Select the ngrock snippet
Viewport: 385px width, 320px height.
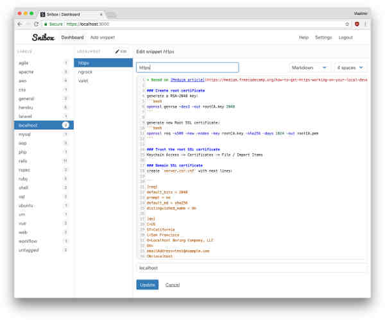pos(103,72)
